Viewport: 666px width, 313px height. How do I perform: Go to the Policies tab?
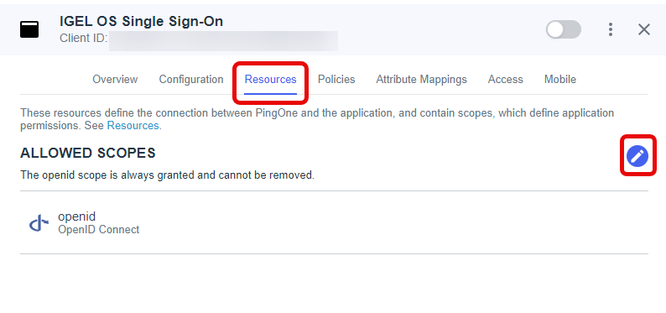[x=336, y=80]
